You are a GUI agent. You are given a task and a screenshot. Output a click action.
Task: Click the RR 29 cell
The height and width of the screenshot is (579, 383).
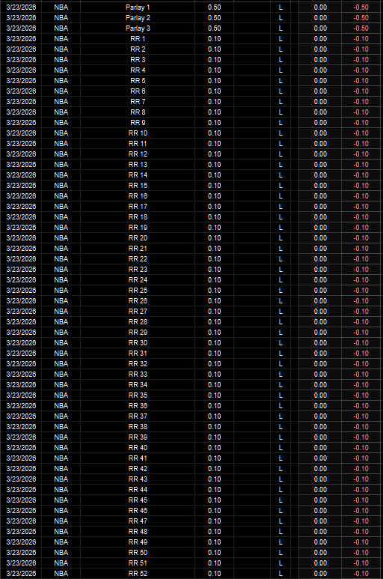138,333
